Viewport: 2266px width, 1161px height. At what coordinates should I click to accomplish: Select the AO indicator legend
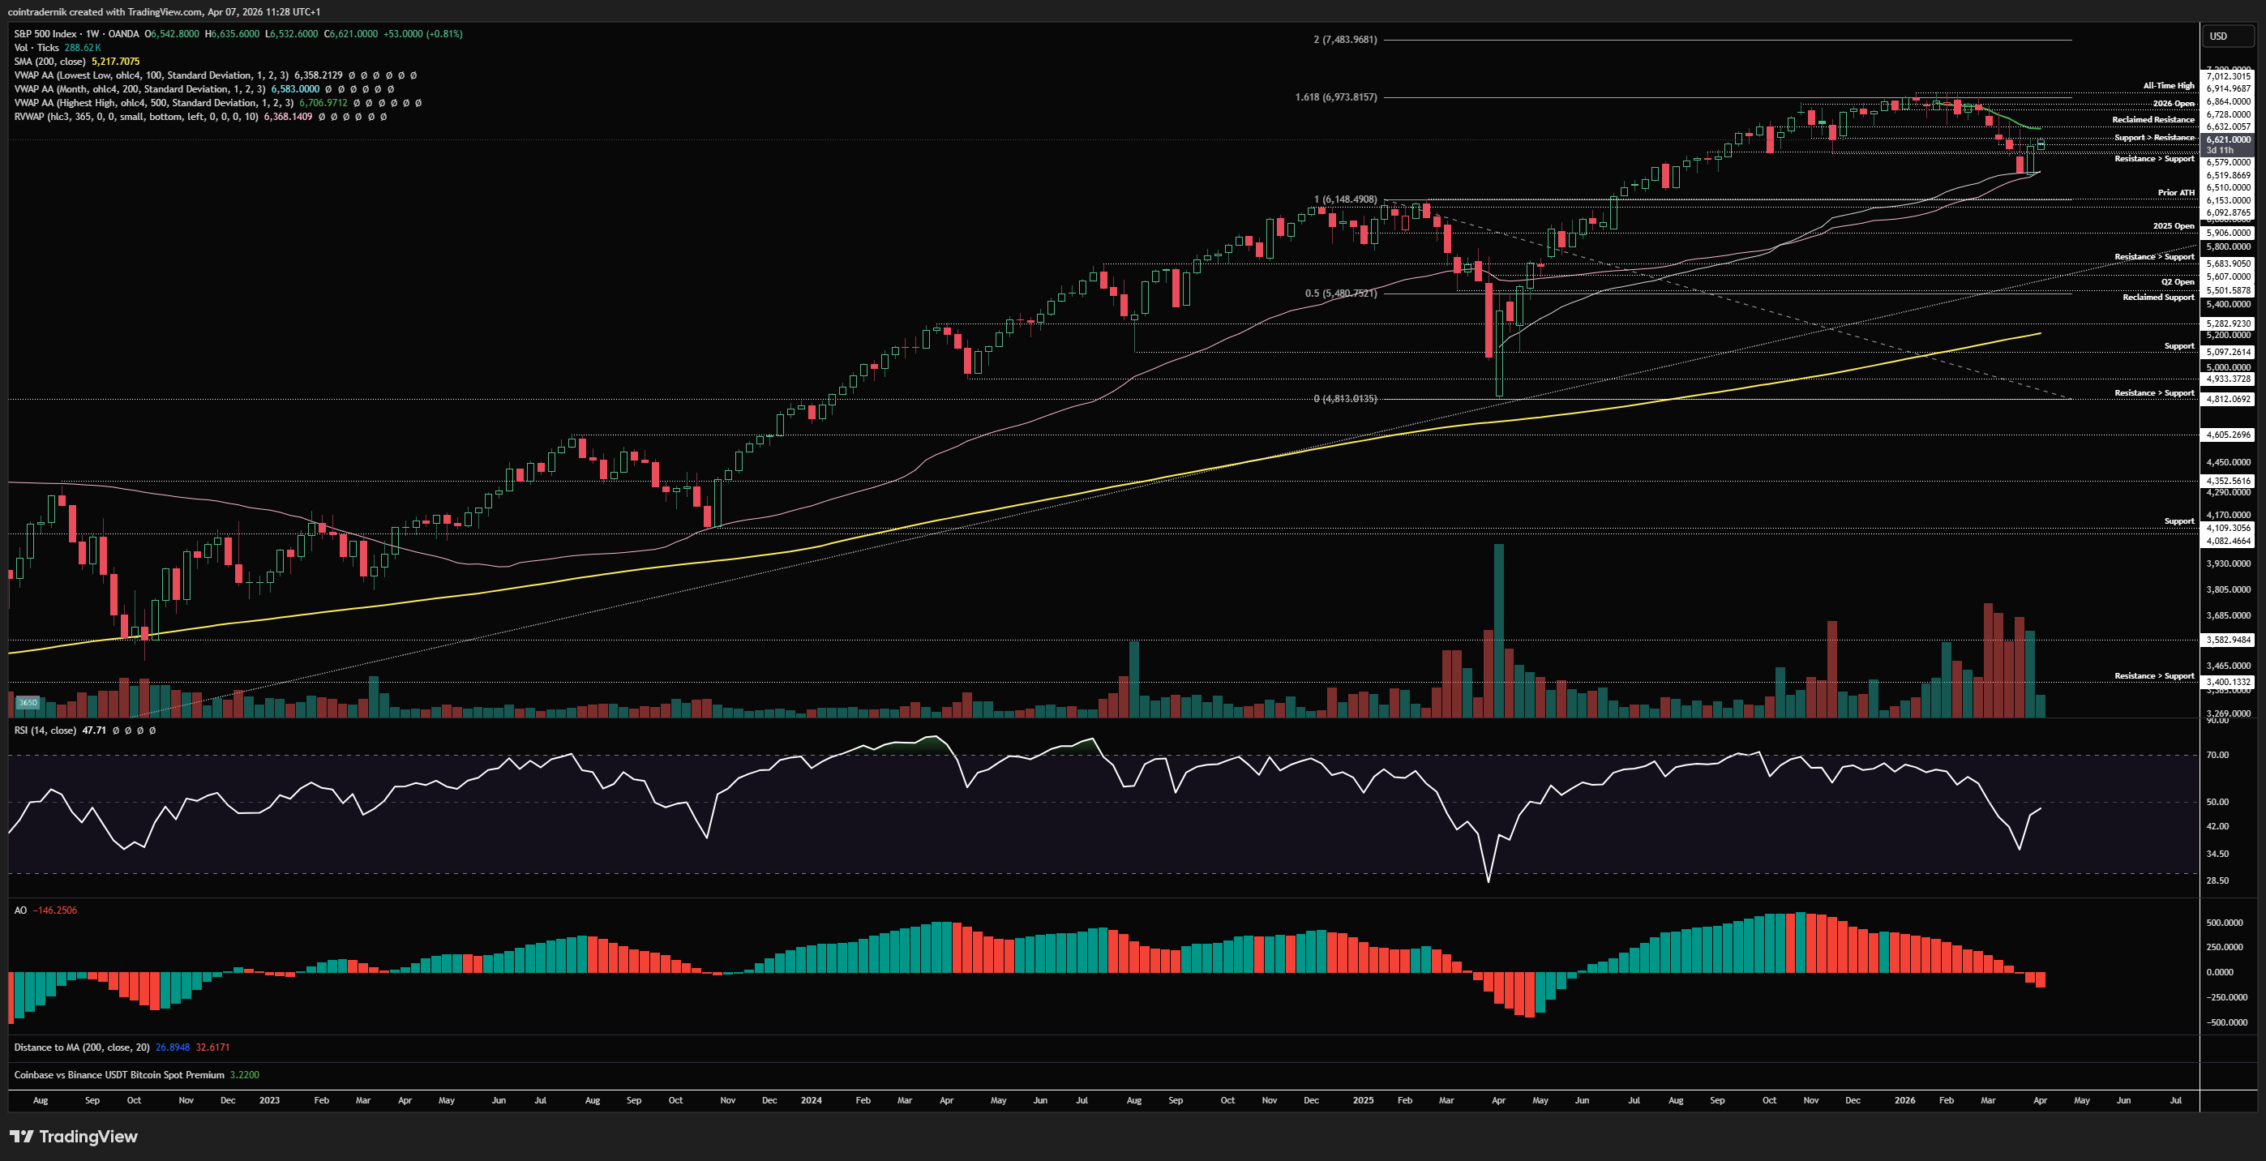coord(20,910)
